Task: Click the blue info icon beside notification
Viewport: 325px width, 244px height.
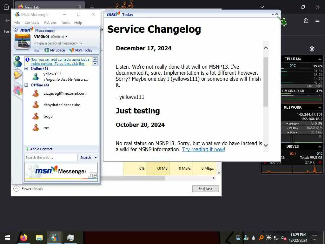Action: (x=27, y=59)
